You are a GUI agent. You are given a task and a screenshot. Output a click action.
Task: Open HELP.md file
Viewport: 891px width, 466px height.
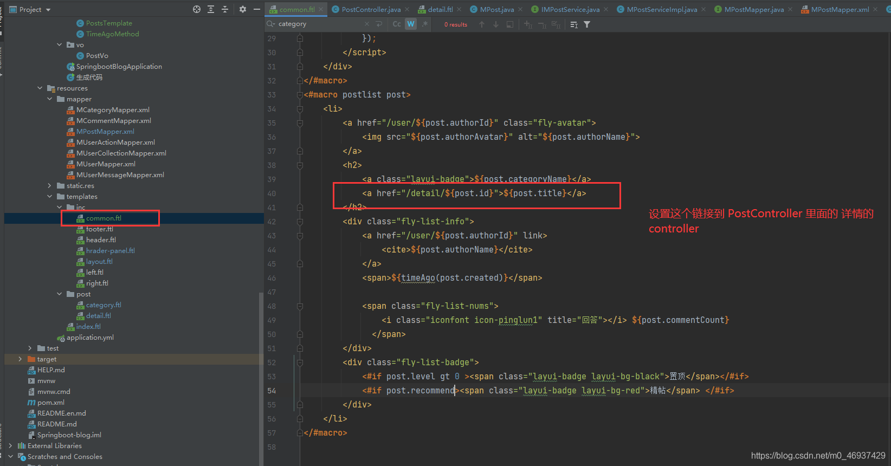pos(51,370)
